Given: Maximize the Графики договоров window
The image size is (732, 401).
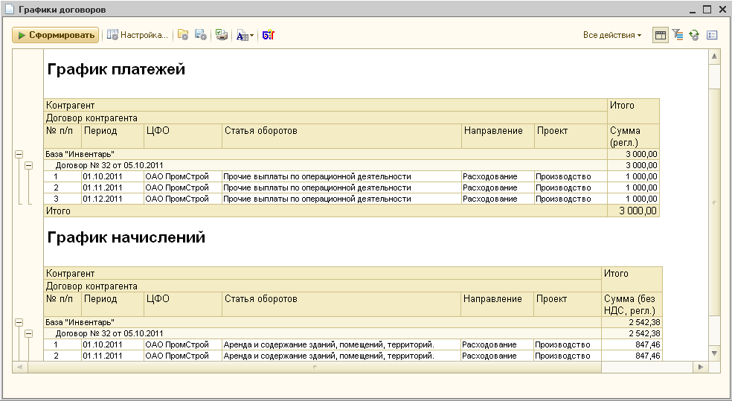Looking at the screenshot, I should 706,10.
